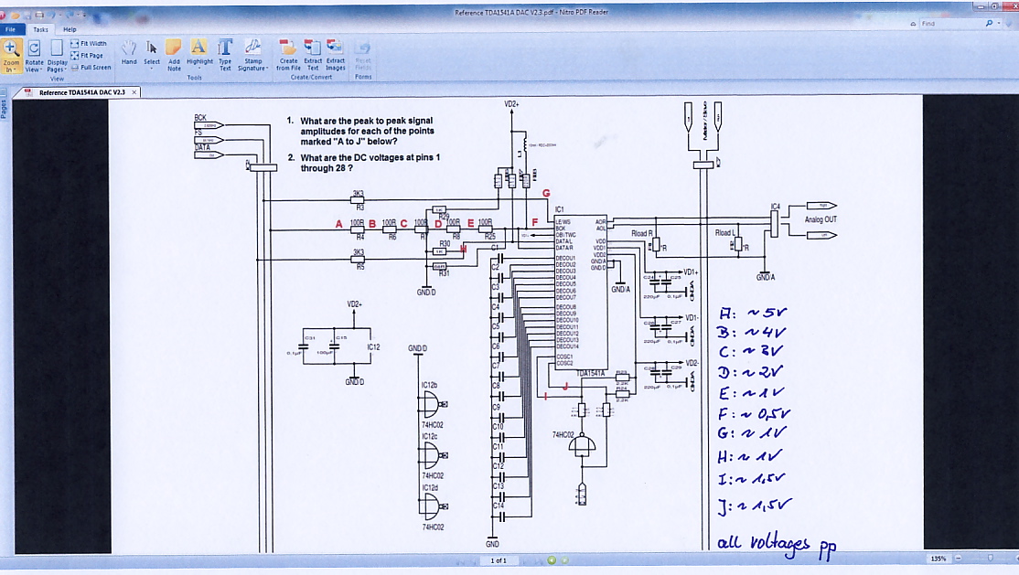Click the Zoom In tool
This screenshot has height=575, width=1019.
[x=11, y=56]
